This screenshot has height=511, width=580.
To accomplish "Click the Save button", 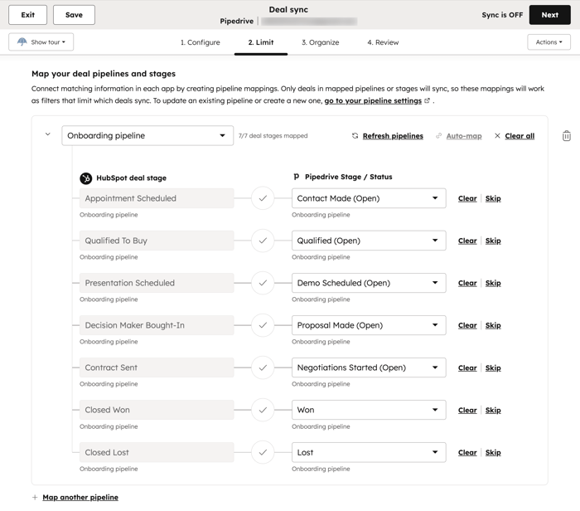I will [74, 15].
